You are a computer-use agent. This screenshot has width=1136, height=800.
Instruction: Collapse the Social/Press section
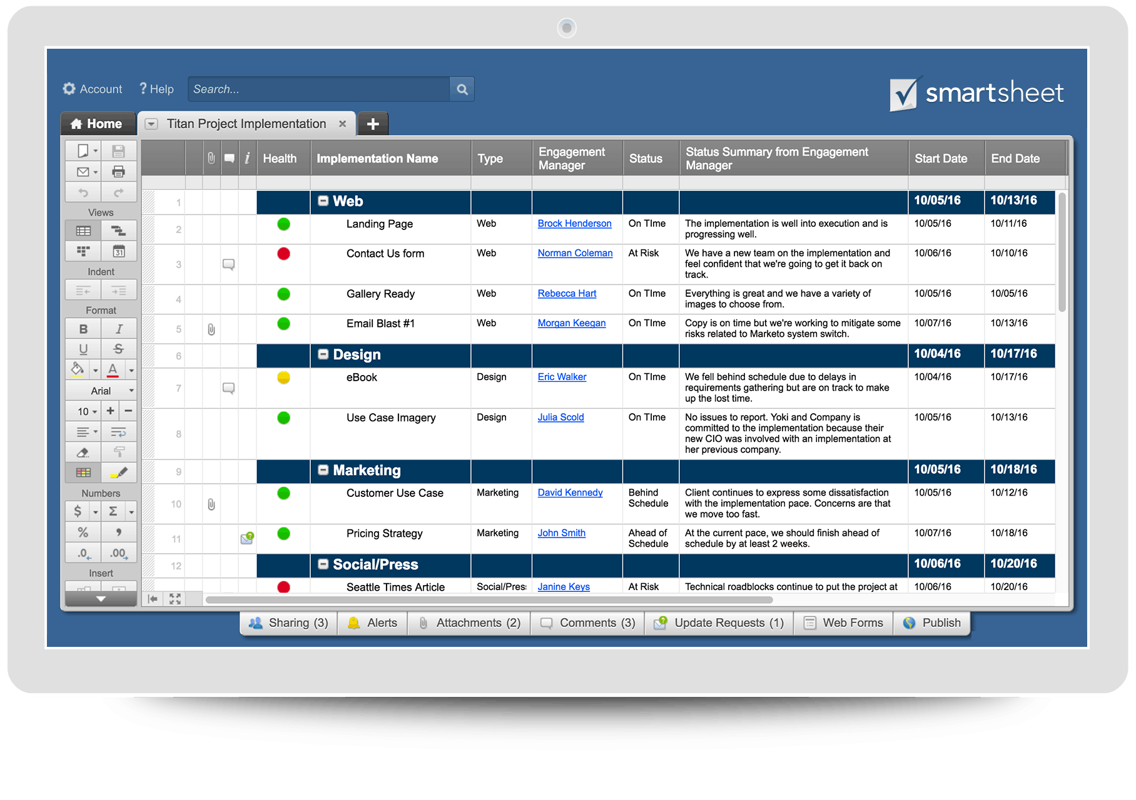[x=323, y=564]
